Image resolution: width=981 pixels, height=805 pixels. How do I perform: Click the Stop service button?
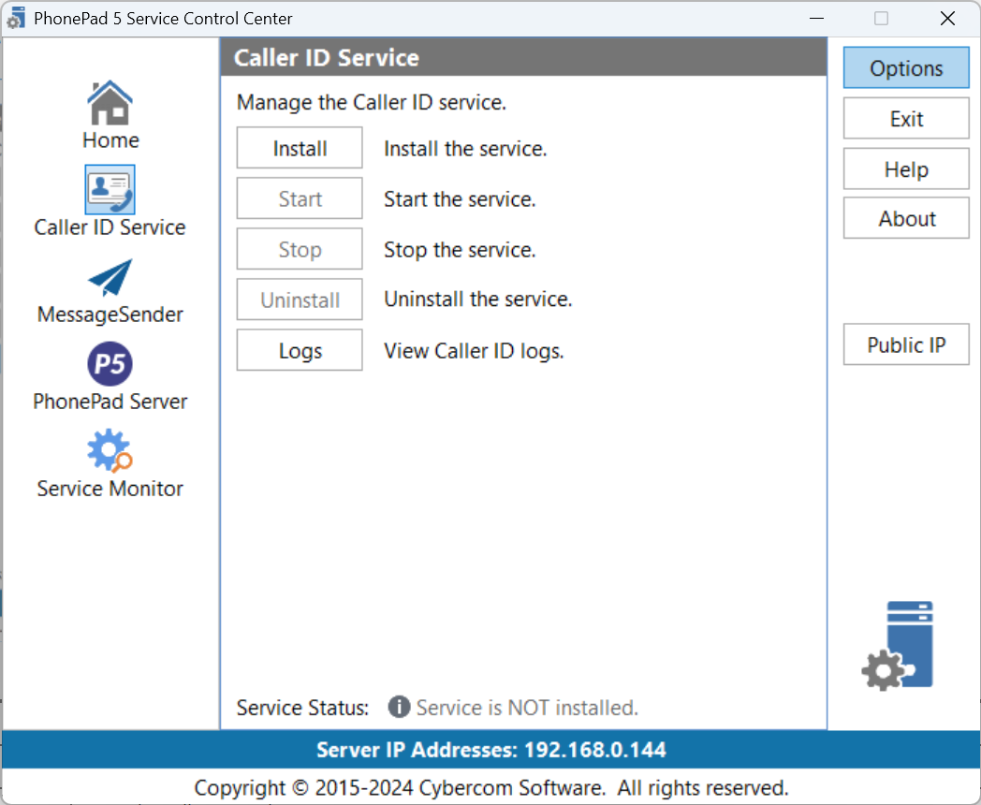[x=300, y=250]
